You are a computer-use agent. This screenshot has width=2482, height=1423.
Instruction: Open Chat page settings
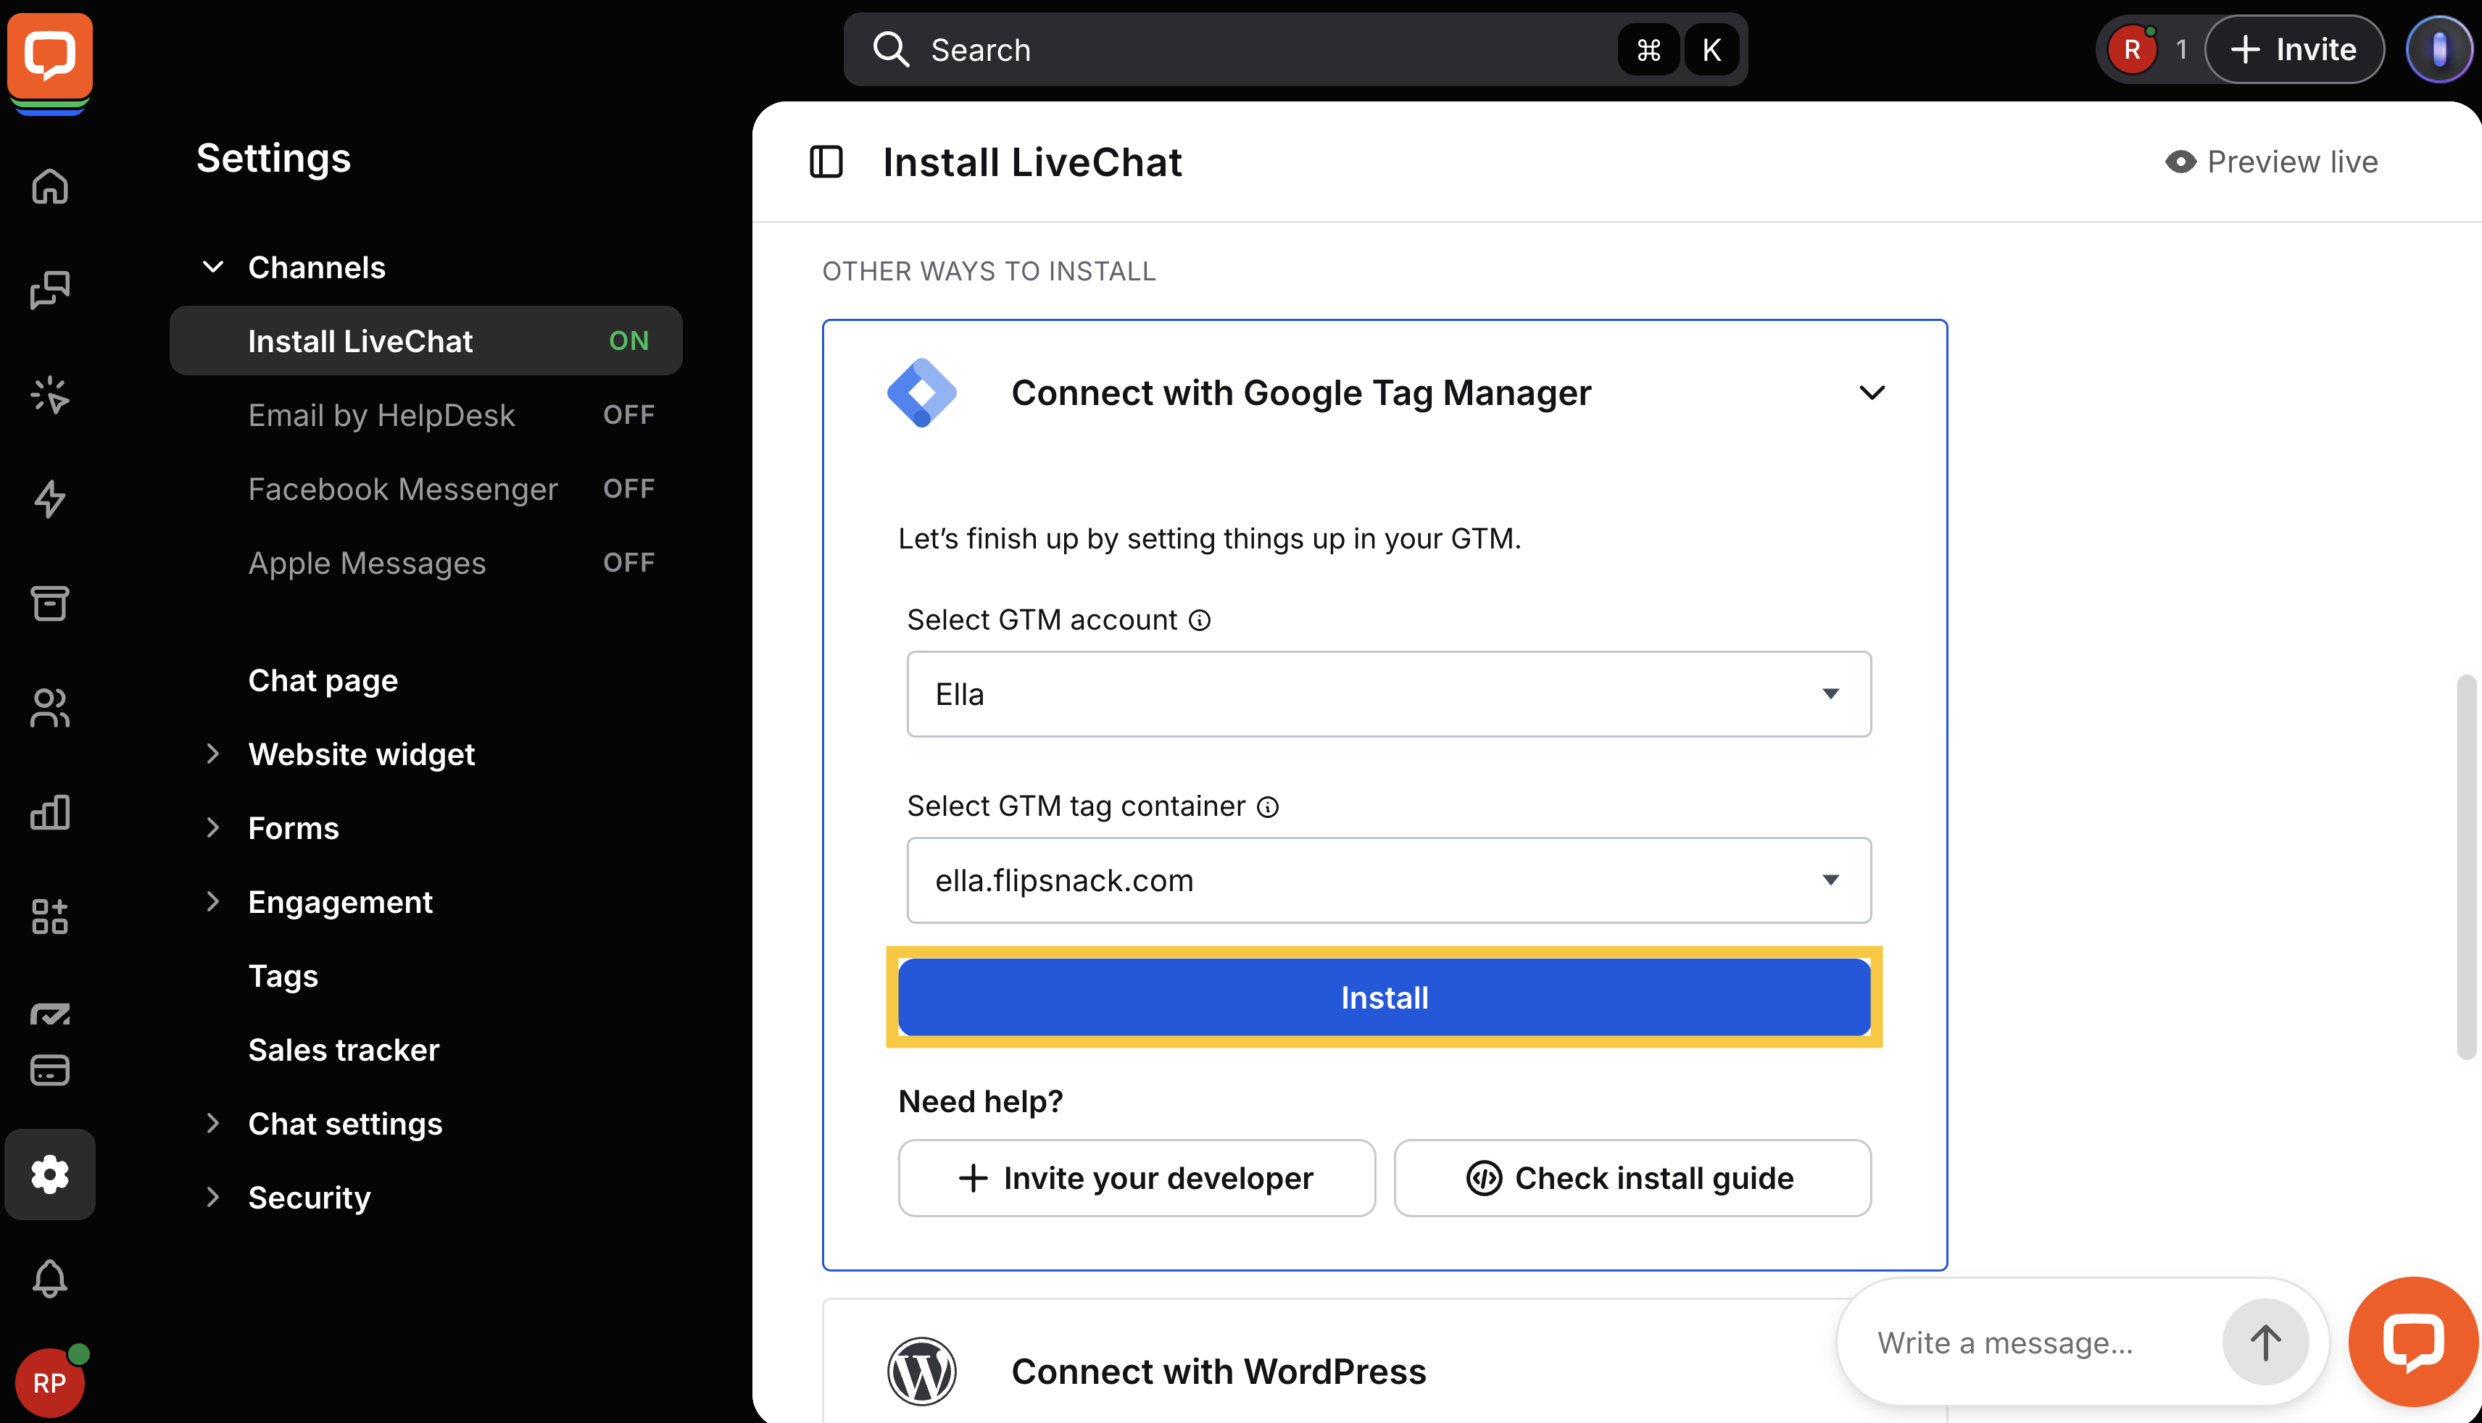tap(323, 680)
